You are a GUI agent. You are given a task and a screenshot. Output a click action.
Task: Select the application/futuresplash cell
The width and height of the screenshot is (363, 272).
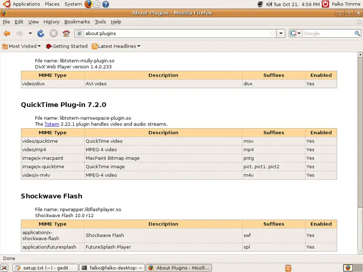tap(53, 247)
